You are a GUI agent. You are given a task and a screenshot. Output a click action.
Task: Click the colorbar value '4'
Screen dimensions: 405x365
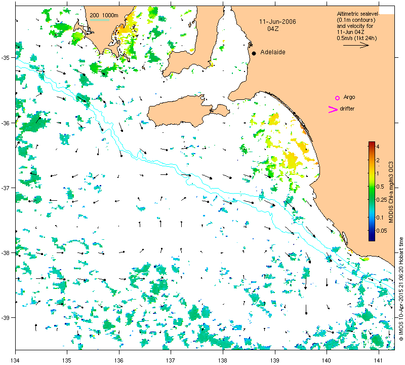tap(378, 147)
